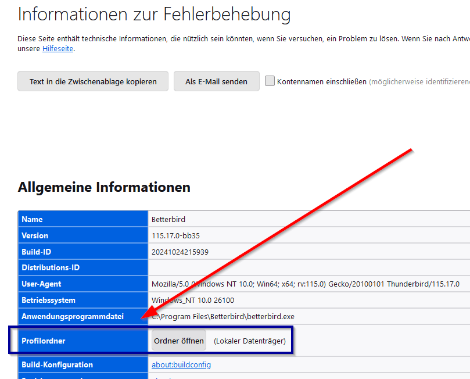This screenshot has height=379, width=470.
Task: Click the '(Lokaler Datenträger)' text
Action: tap(249, 341)
